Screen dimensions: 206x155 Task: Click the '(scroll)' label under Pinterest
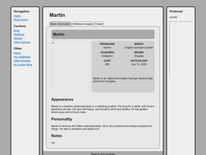pos(173,17)
